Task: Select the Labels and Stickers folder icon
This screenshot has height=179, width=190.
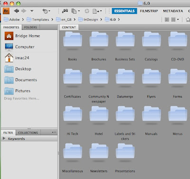Action: tap(125, 114)
